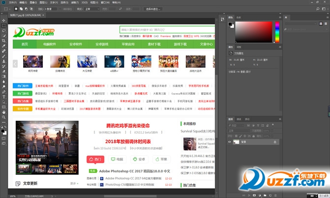Select the Eraser tool
330x198 pixels.
pyautogui.click(x=3, y=71)
